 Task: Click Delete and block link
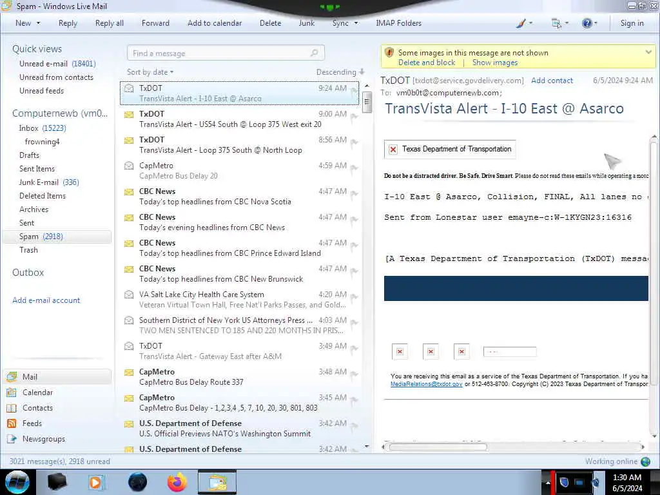tap(427, 63)
